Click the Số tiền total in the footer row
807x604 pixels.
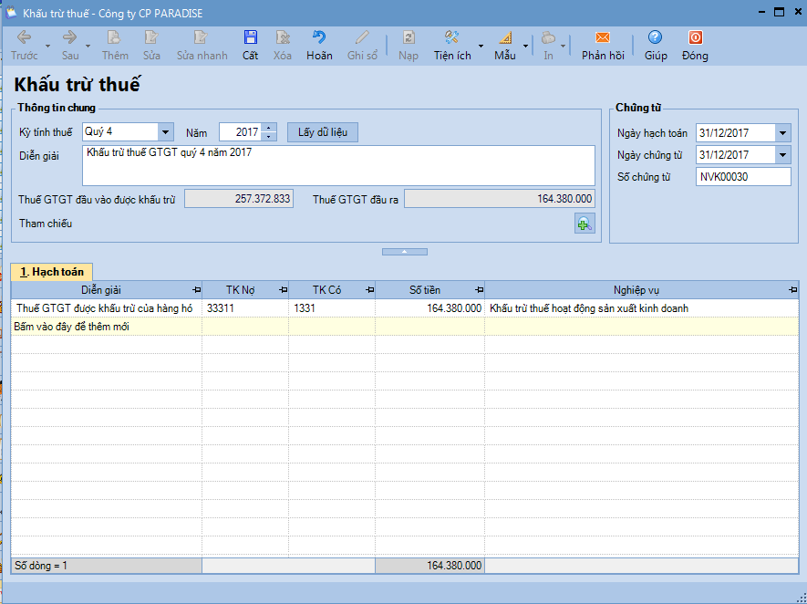429,566
